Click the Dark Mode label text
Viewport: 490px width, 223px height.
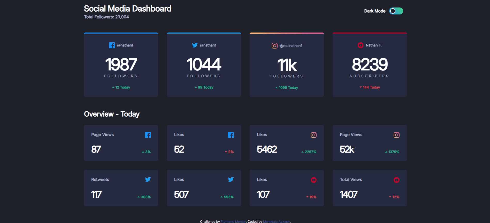[x=375, y=11]
